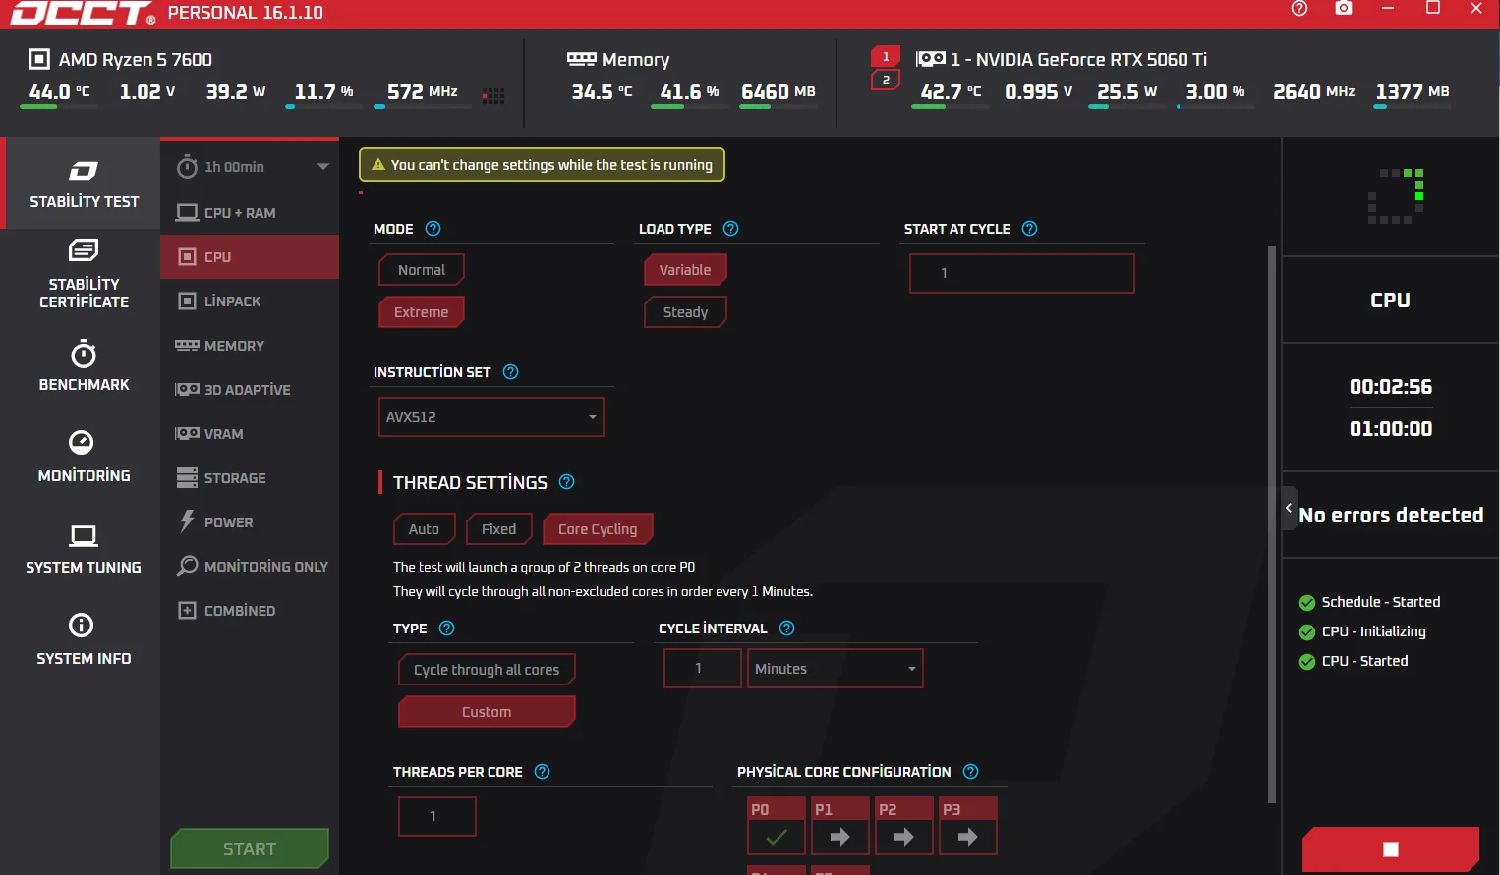Open the Stability Test section

coord(84,184)
